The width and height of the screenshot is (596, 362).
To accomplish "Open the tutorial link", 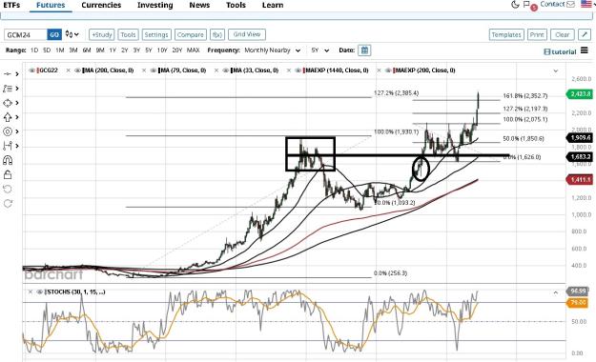I will pos(561,51).
